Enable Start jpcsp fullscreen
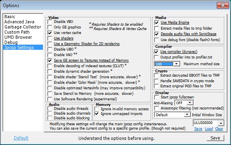The image size is (231, 145). (x=156, y=97)
